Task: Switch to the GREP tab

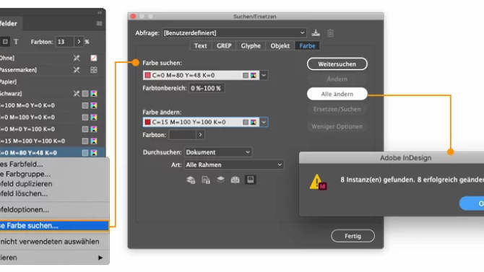Action: pos(224,46)
